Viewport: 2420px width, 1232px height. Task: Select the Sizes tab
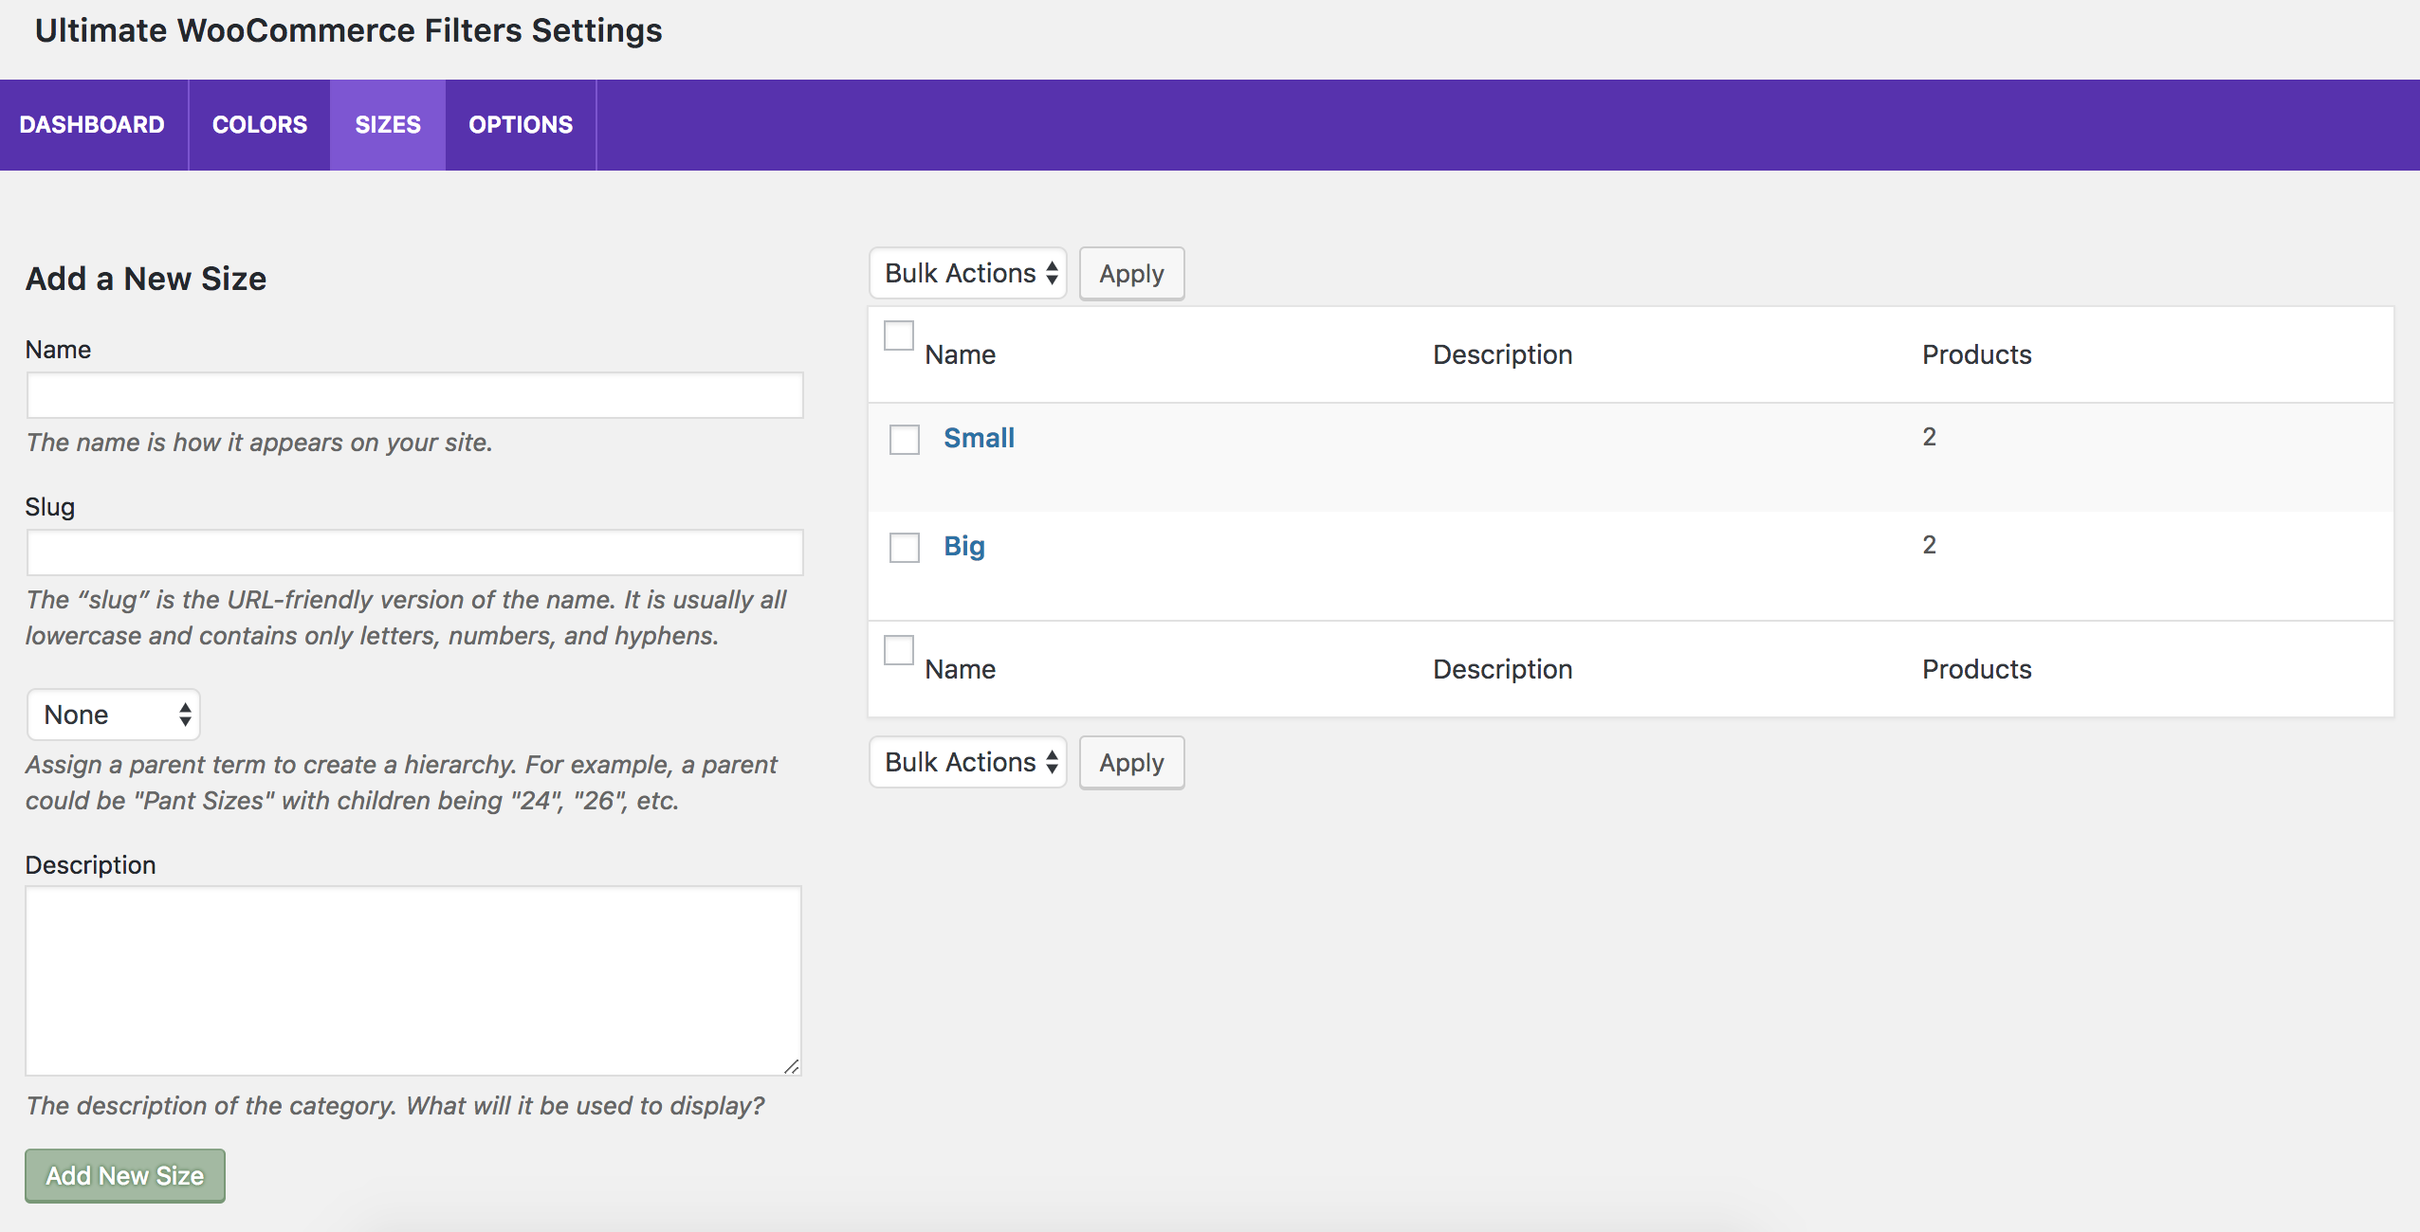pyautogui.click(x=388, y=125)
